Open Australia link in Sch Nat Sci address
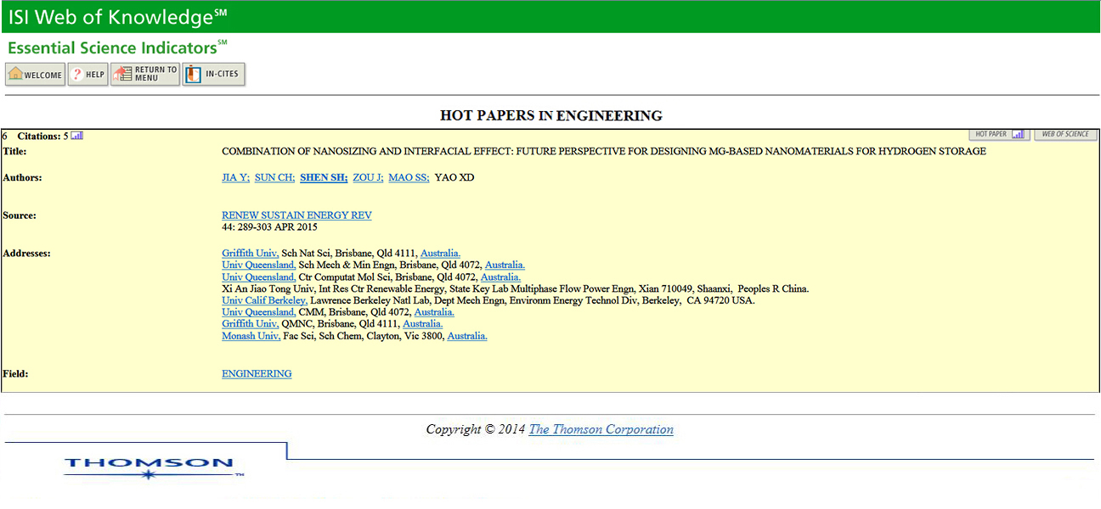Screen dimensions: 1101x509 pos(440,253)
